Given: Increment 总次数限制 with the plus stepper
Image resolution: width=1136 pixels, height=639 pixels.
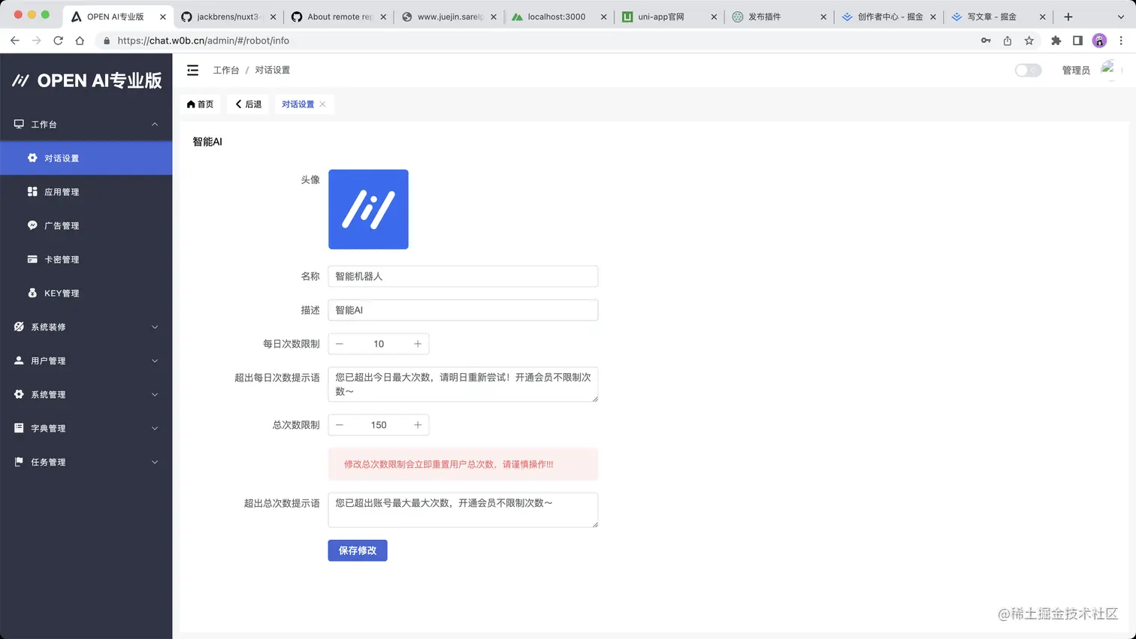Looking at the screenshot, I should [x=418, y=424].
